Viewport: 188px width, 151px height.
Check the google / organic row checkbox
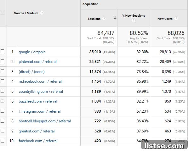tap(3, 51)
